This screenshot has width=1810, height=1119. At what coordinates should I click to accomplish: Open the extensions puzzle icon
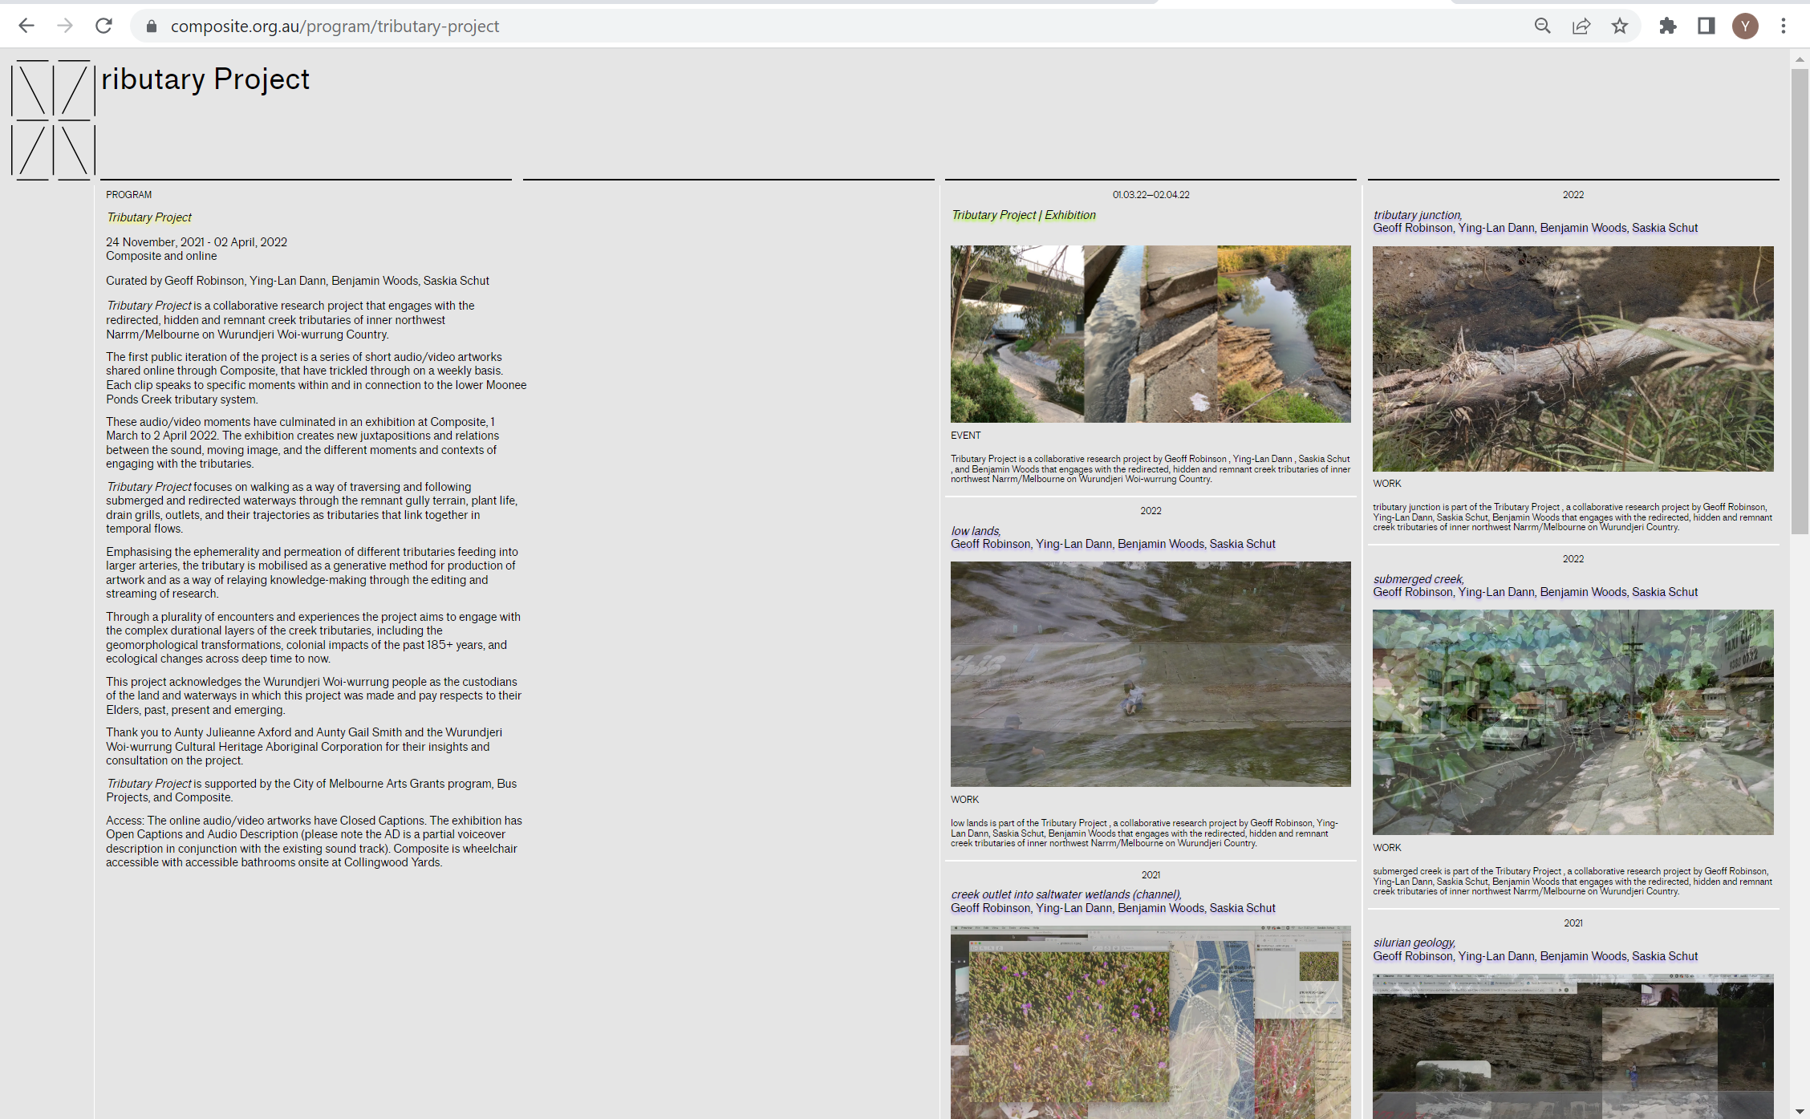tap(1668, 26)
